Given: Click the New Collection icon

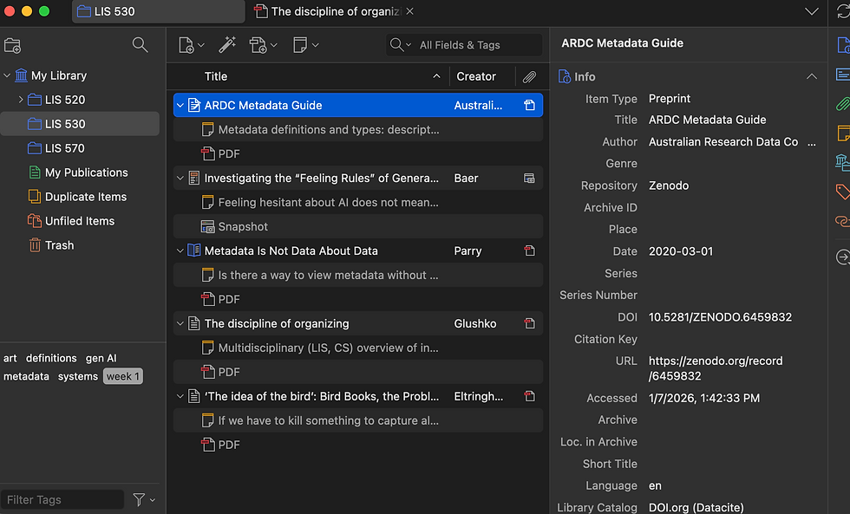Looking at the screenshot, I should click(x=12, y=45).
